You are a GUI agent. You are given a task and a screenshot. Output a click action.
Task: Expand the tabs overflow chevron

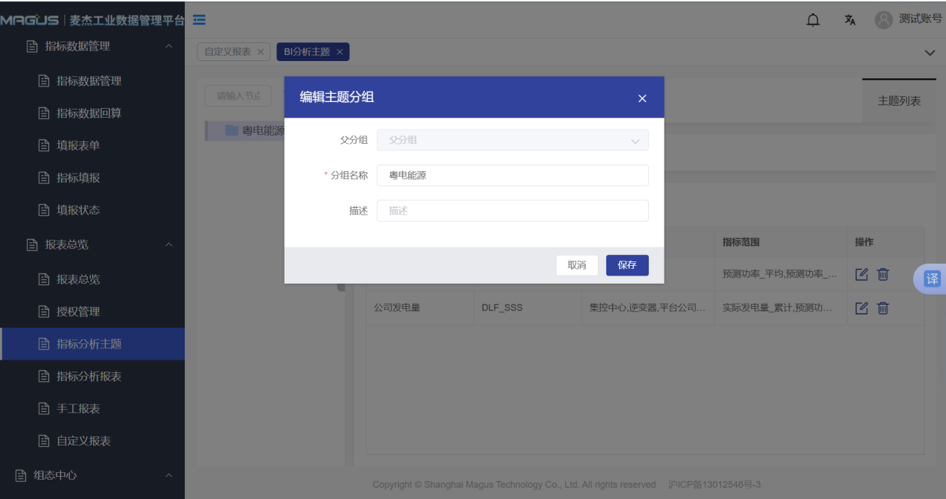coord(930,53)
